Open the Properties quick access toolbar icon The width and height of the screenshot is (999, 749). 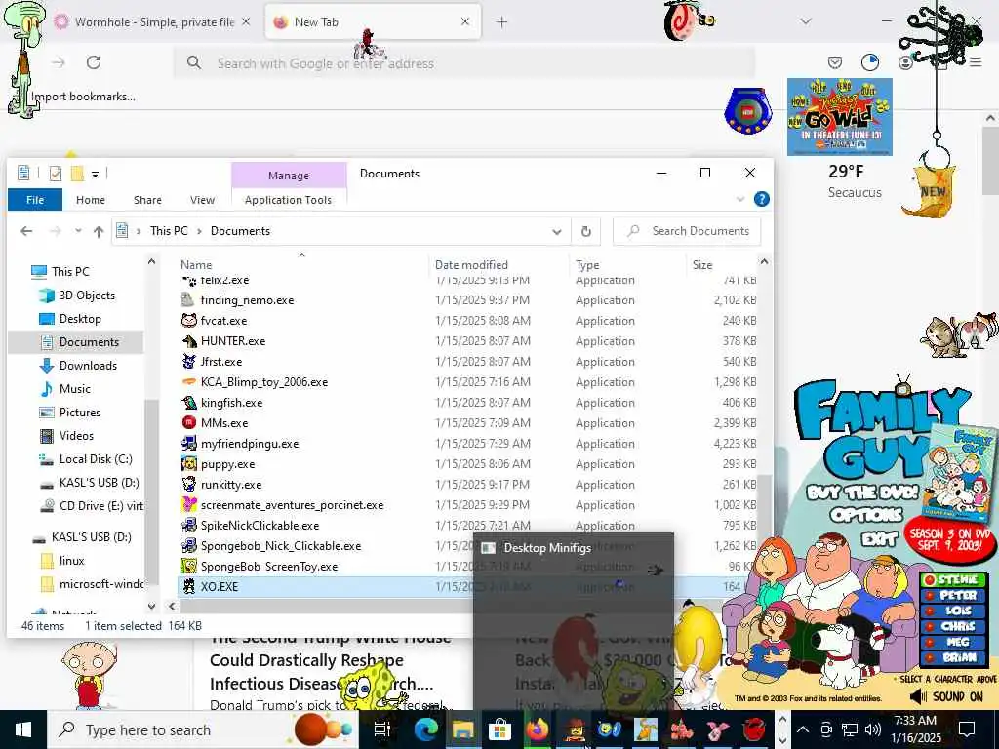[56, 174]
